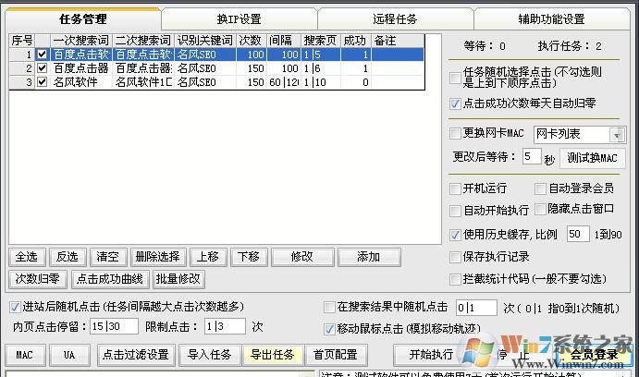This screenshot has width=639, height=377.
Task: Toggle 点击成功次数每天自动归零 checkbox
Action: pyautogui.click(x=455, y=103)
